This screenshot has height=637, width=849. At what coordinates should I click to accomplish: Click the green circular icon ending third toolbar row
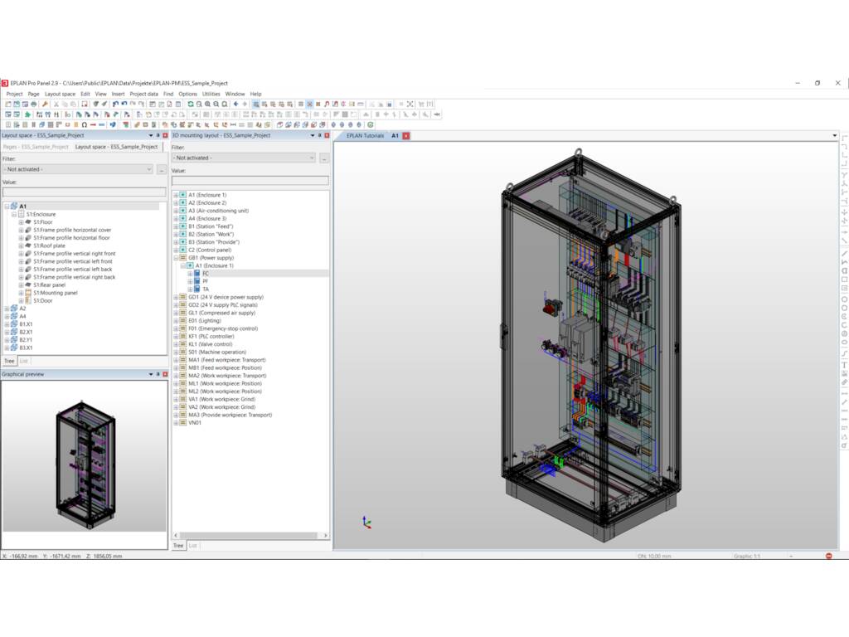coord(371,124)
